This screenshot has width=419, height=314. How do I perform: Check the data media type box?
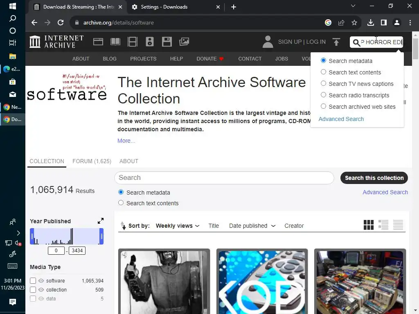[x=33, y=298]
